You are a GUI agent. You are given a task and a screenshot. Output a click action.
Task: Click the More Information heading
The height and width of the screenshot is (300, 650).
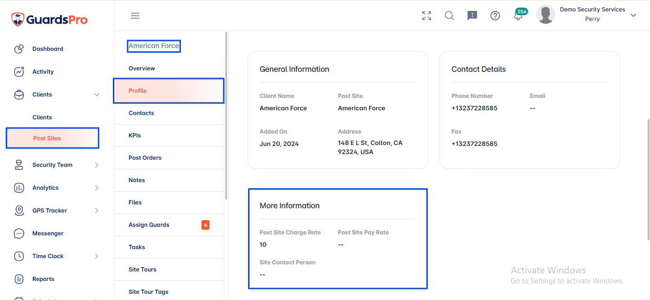pyautogui.click(x=290, y=206)
